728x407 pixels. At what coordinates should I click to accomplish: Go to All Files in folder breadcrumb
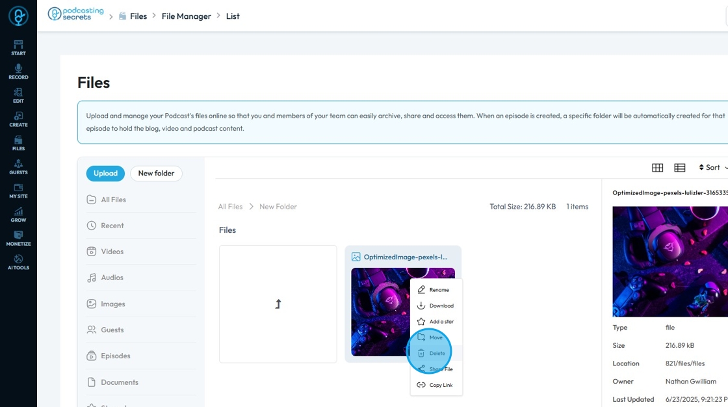[230, 207]
